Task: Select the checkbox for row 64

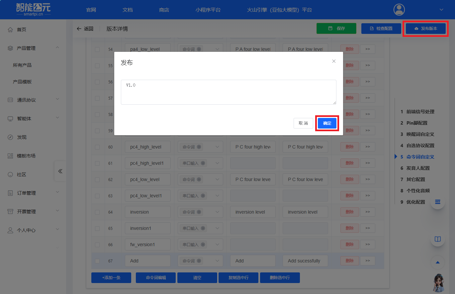Action: click(x=97, y=212)
